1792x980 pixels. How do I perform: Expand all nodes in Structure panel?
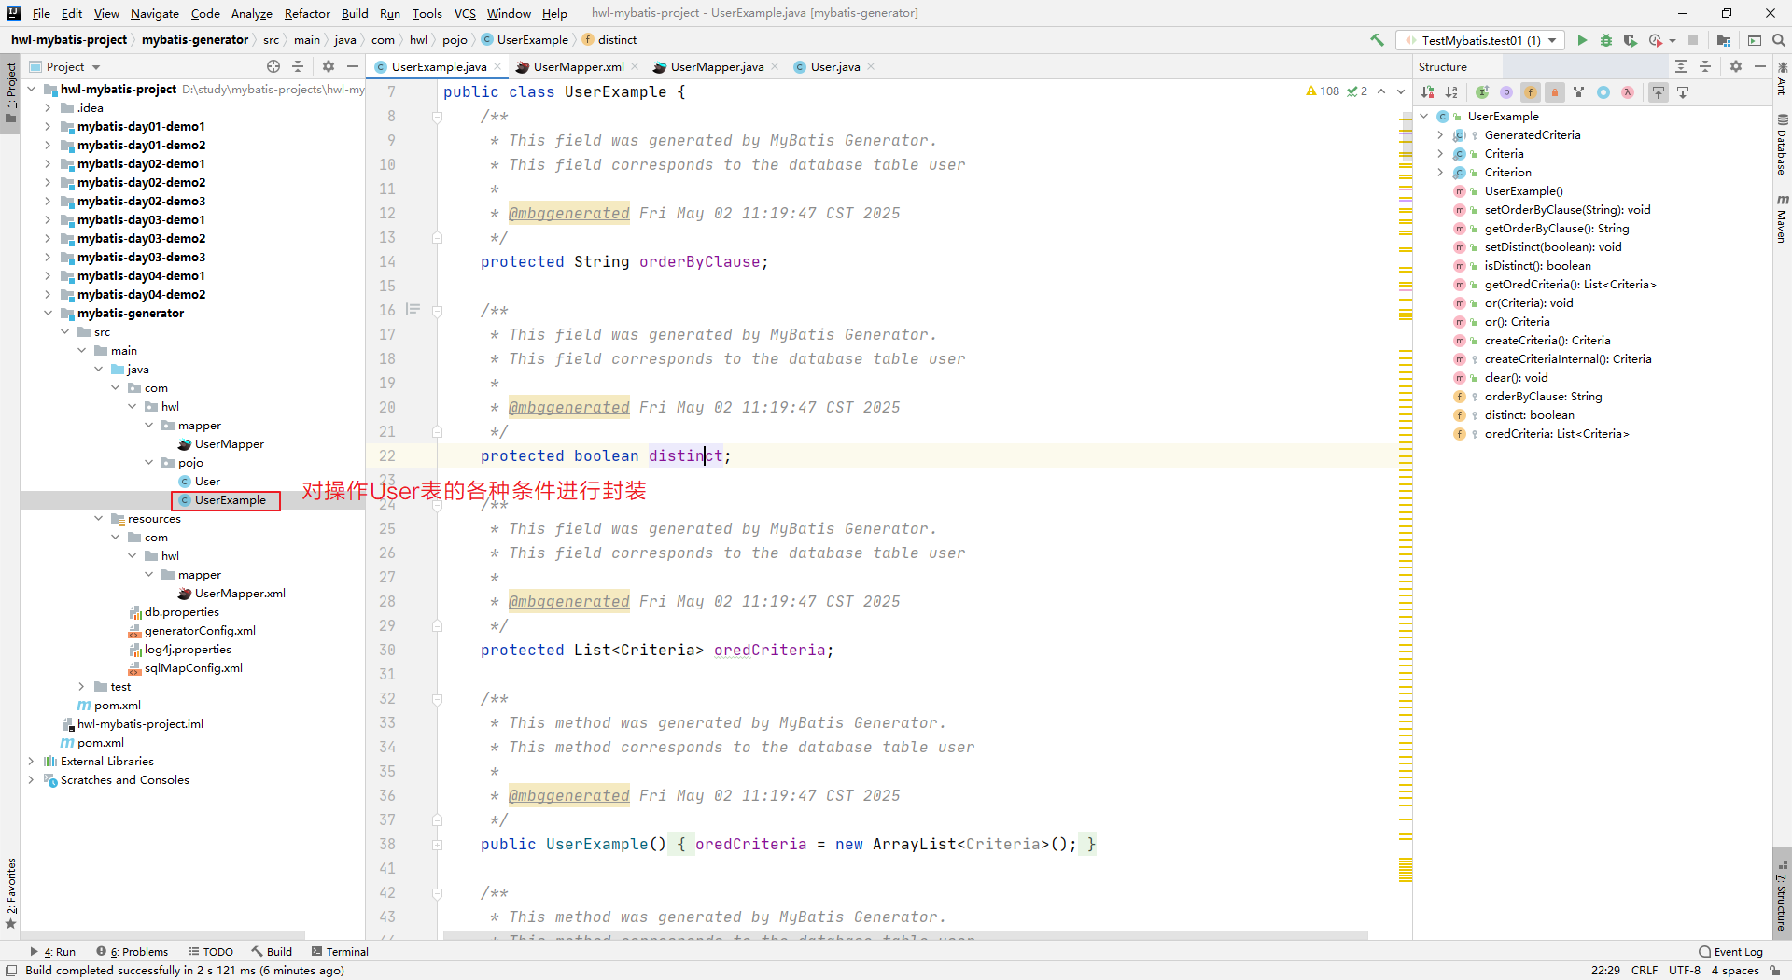[x=1681, y=66]
